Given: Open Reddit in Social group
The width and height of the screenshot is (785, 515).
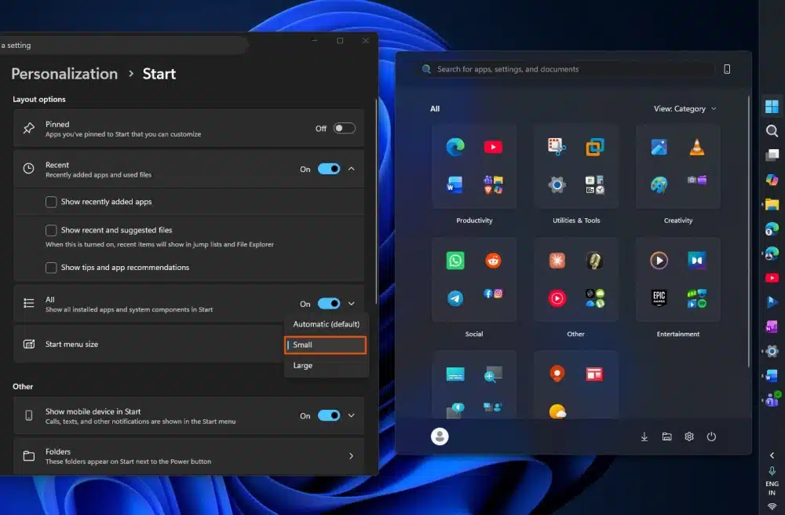Looking at the screenshot, I should coord(493,261).
